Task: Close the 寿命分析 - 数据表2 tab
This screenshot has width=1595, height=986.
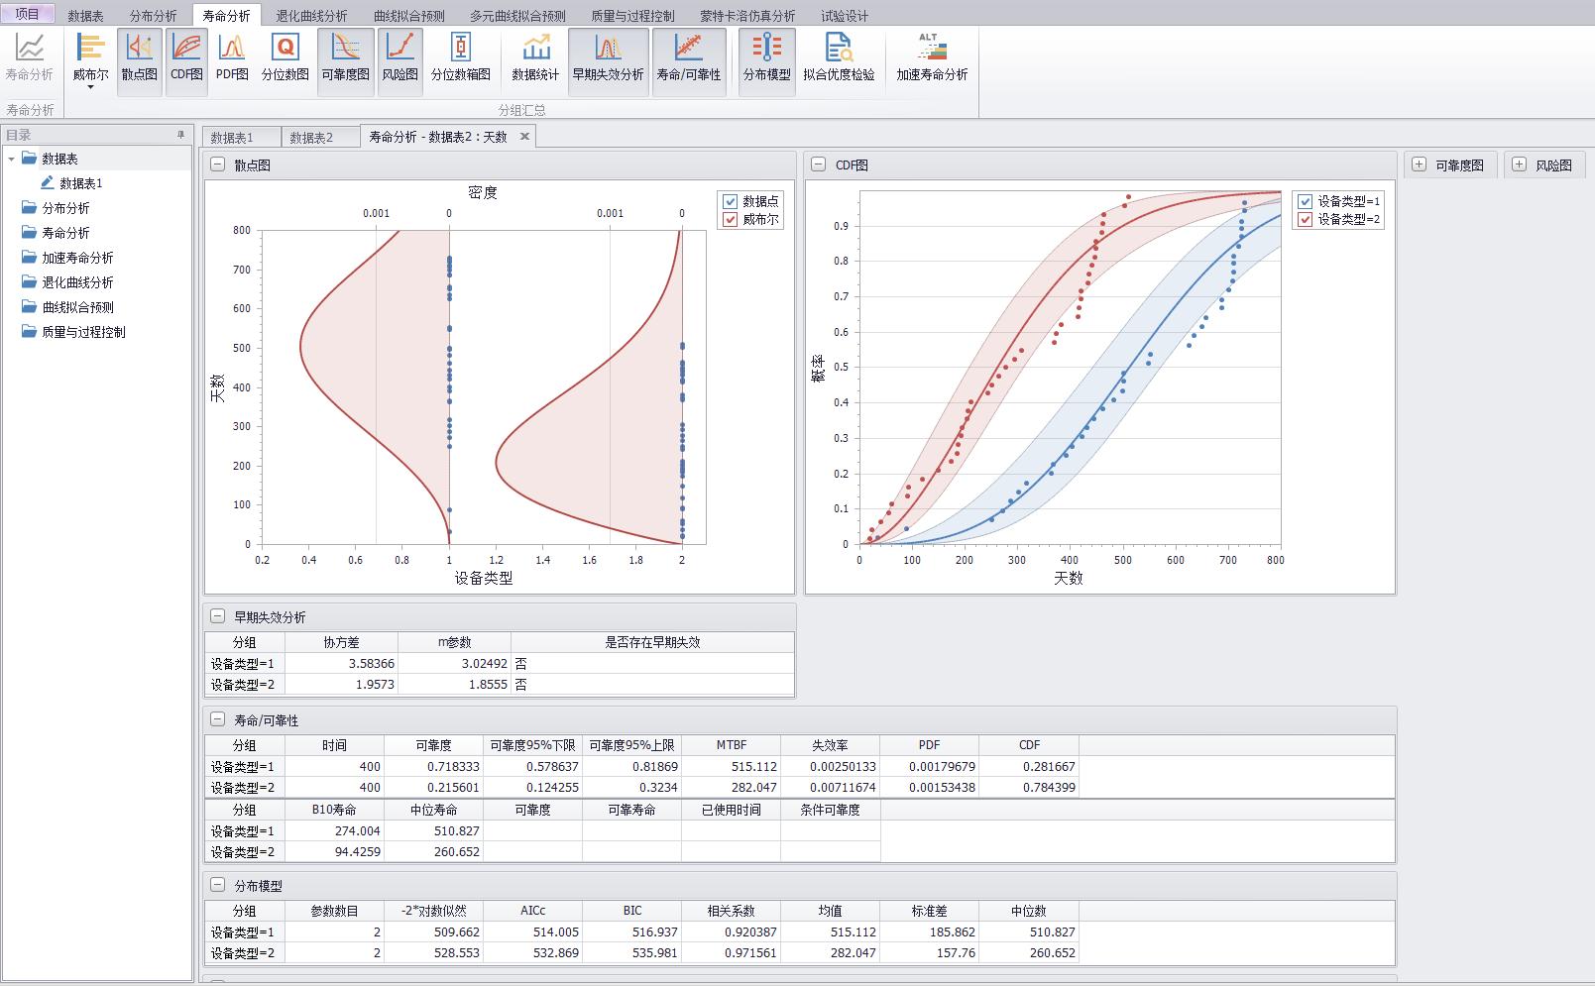Action: click(525, 137)
